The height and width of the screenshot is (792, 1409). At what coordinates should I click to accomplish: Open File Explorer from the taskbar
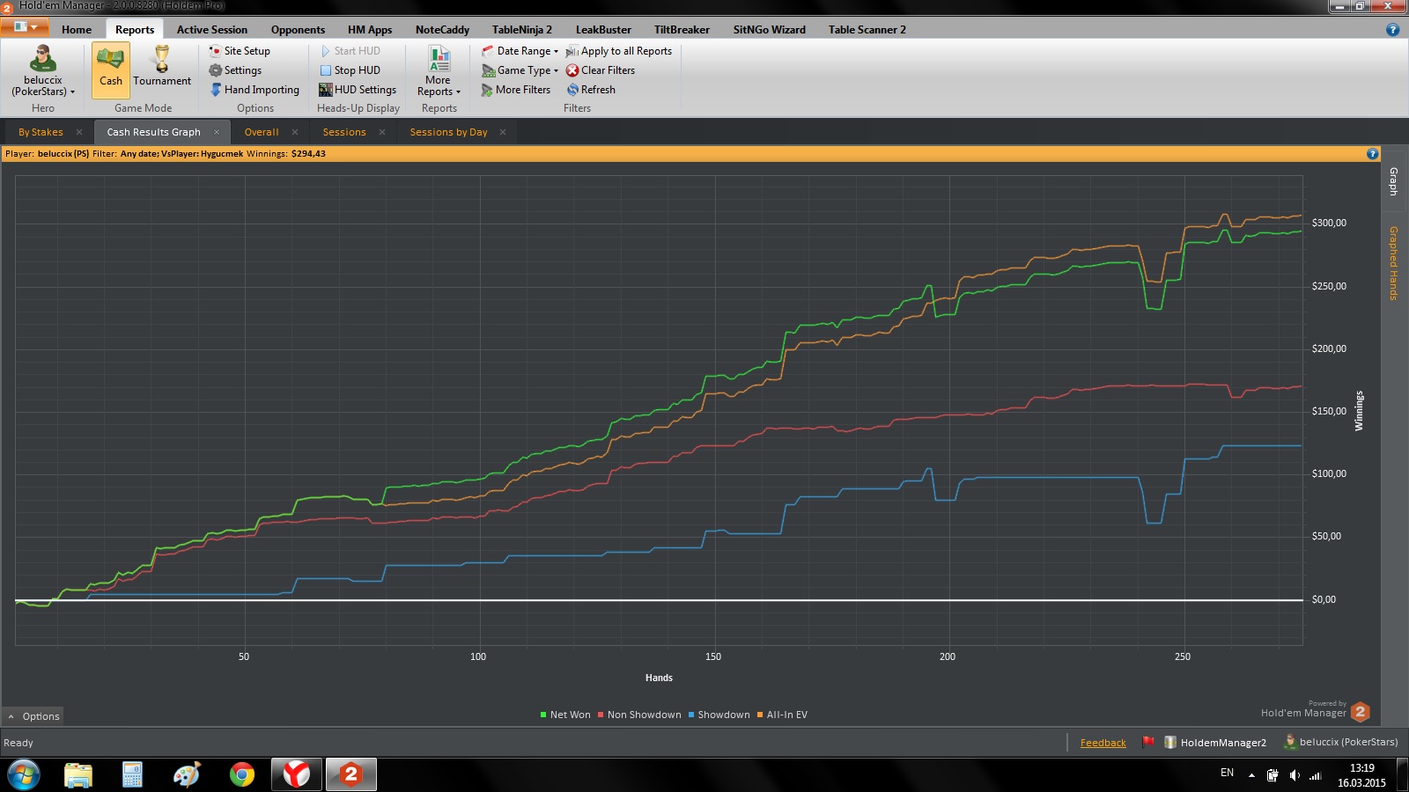tap(78, 774)
